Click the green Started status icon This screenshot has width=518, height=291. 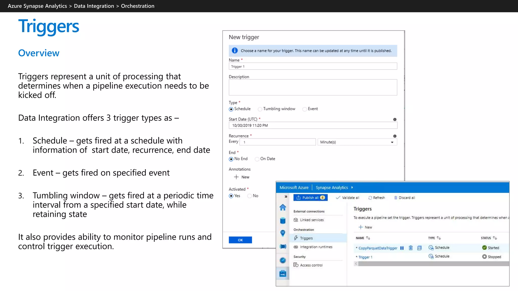[x=484, y=248]
